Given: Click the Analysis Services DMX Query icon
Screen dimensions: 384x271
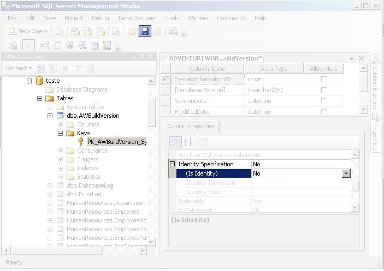Looking at the screenshot, I should coord(88,31).
